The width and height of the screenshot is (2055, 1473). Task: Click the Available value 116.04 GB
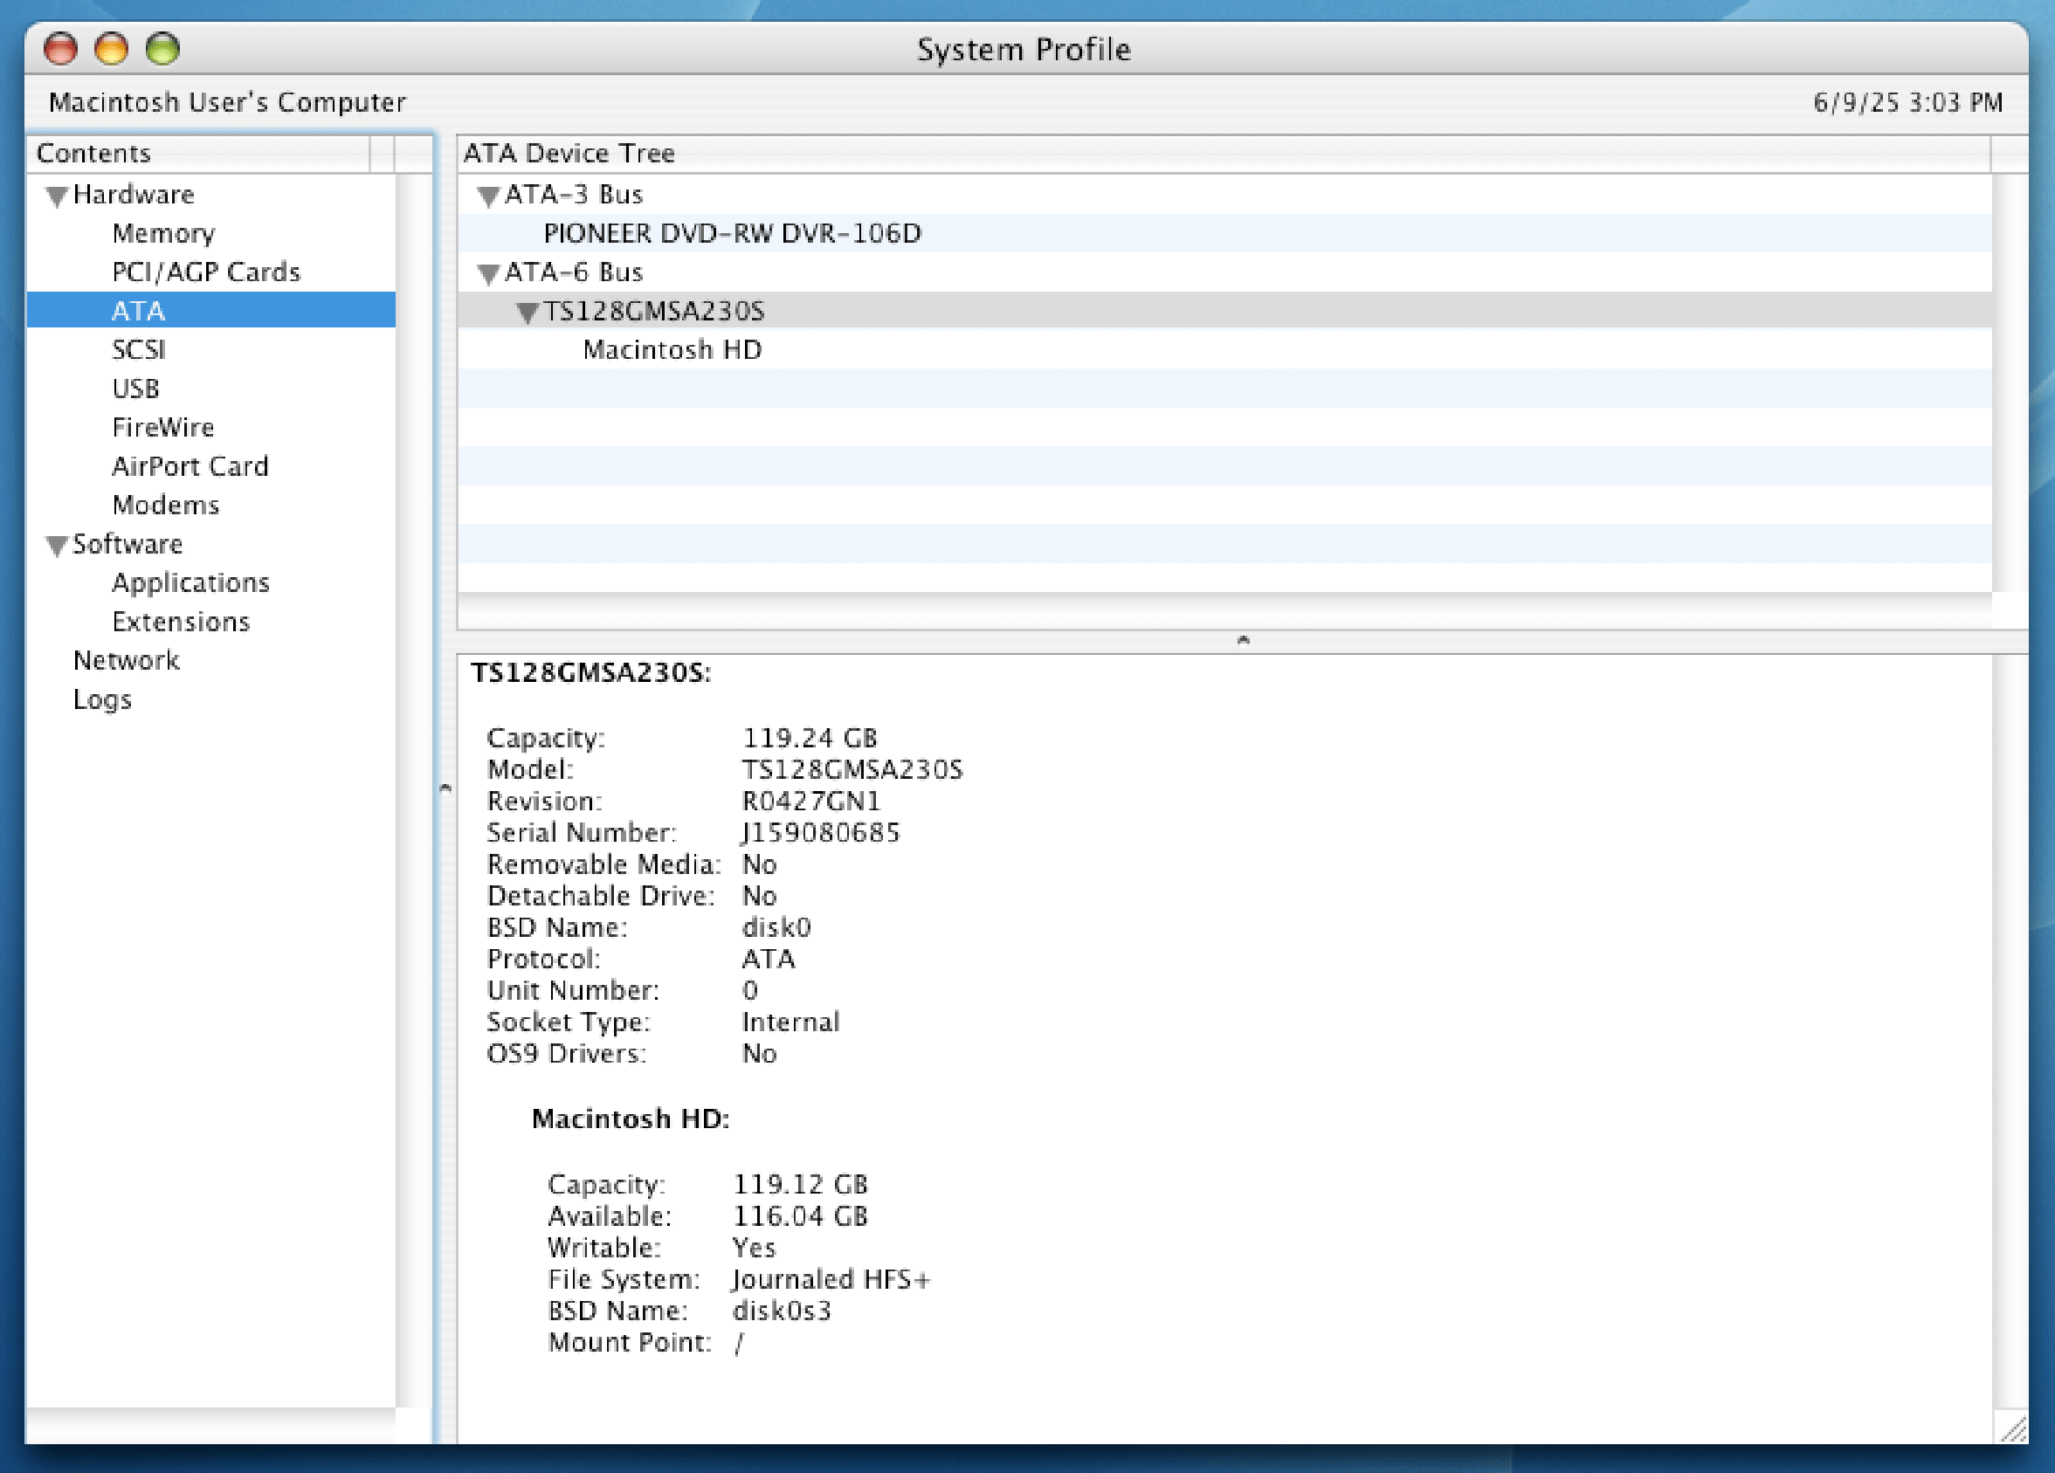pos(800,1215)
